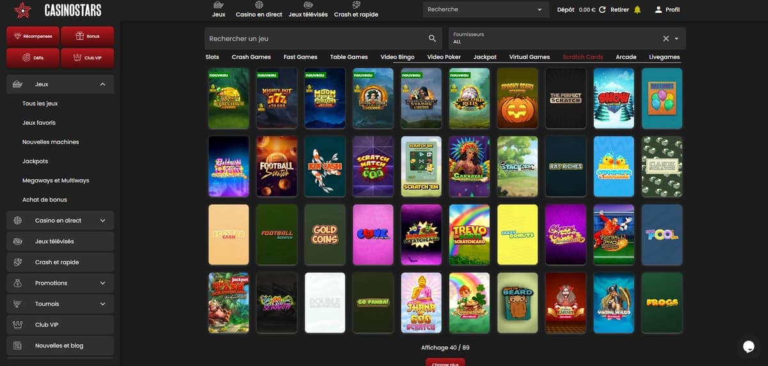This screenshot has width=768, height=366.
Task: Expand the Casino en direct sidebar chevron
Action: pyautogui.click(x=103, y=221)
